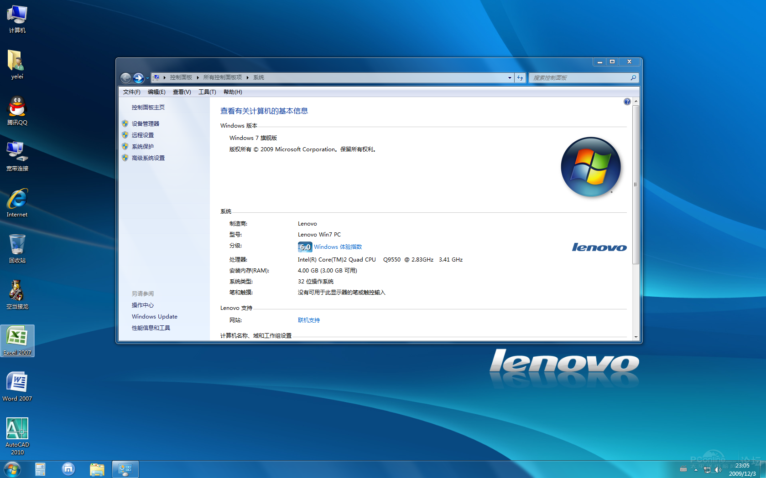Open 性能信息和工具 link
This screenshot has height=478, width=766.
(x=151, y=328)
